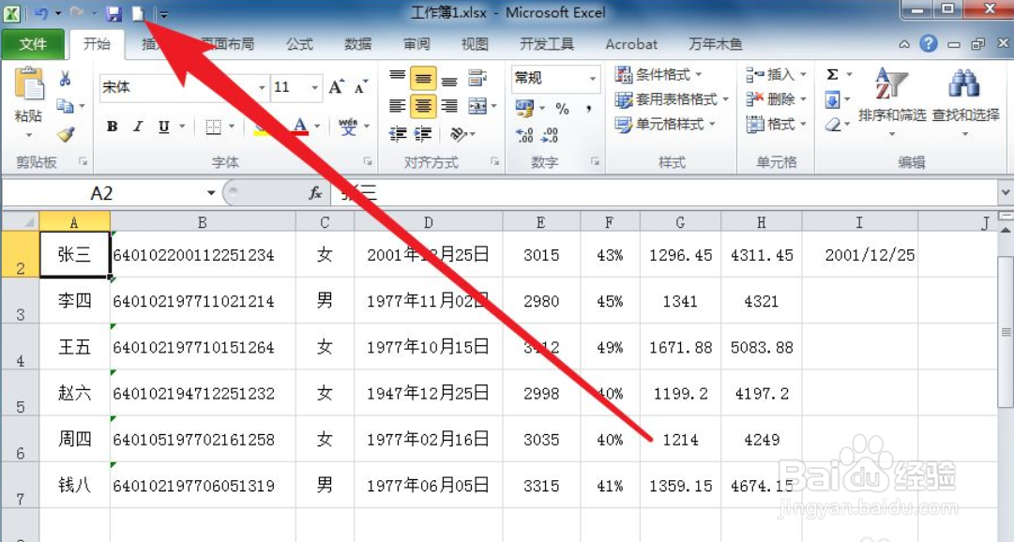
Task: Toggle Bold formatting on selected cell
Action: [x=112, y=126]
